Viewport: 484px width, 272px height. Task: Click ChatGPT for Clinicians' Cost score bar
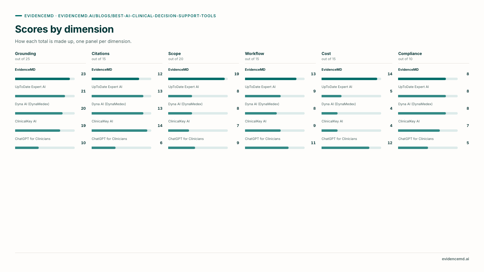click(x=351, y=148)
